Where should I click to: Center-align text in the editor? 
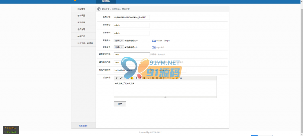(157, 78)
